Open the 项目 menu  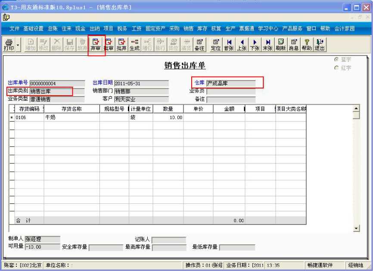pyautogui.click(x=108, y=28)
